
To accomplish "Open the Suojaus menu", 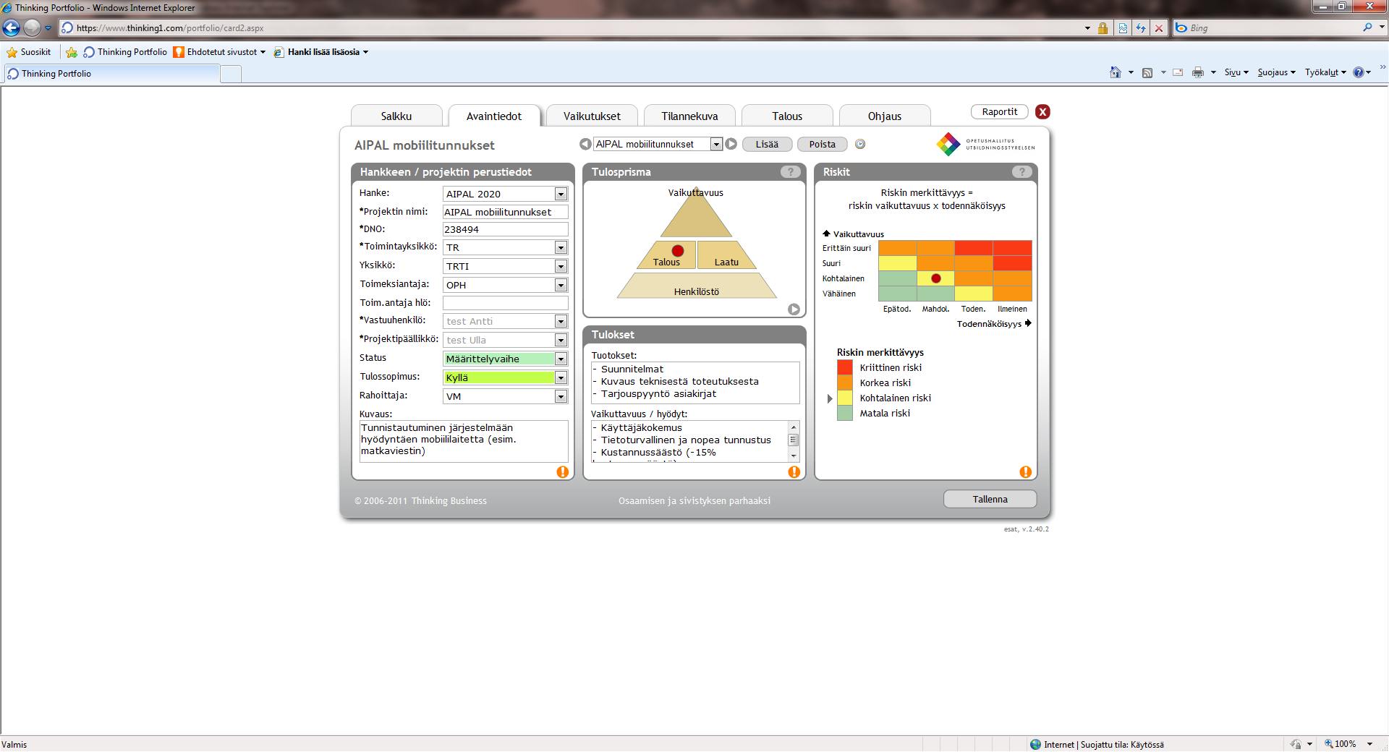I will click(1277, 72).
